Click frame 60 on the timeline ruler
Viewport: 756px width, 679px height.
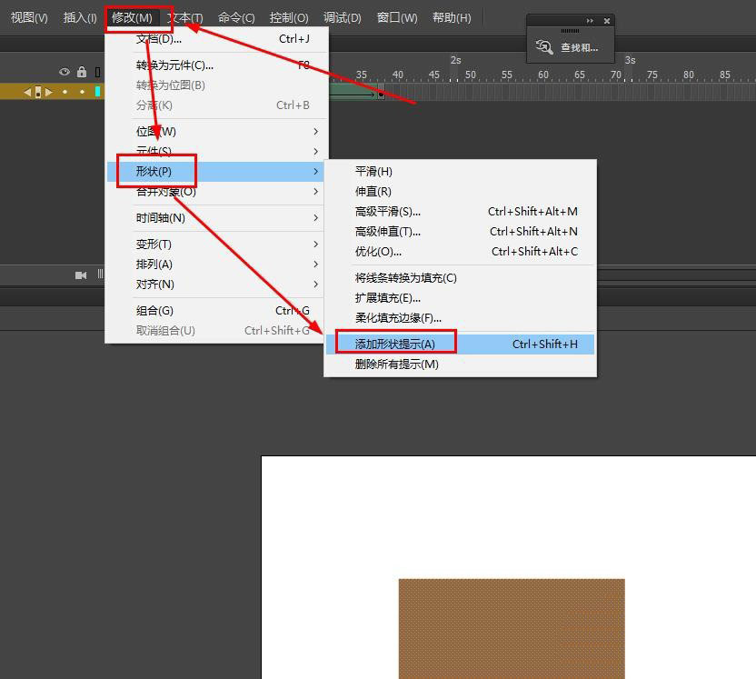click(543, 75)
